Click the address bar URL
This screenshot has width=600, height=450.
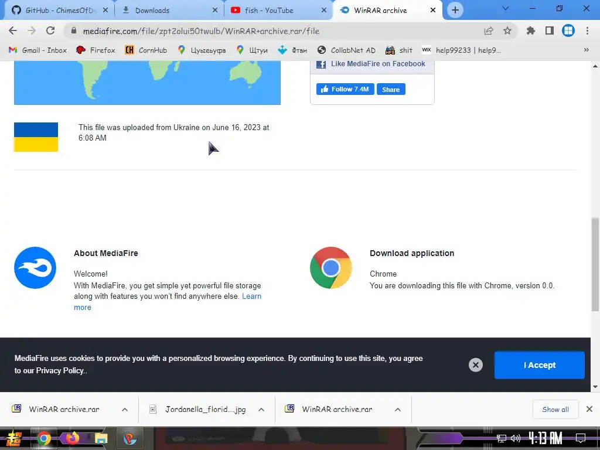pos(201,31)
